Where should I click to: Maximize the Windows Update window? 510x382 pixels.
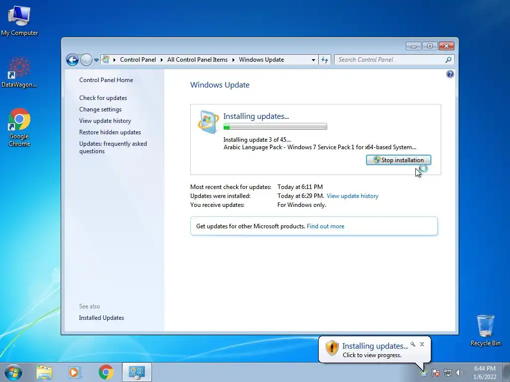[x=430, y=46]
